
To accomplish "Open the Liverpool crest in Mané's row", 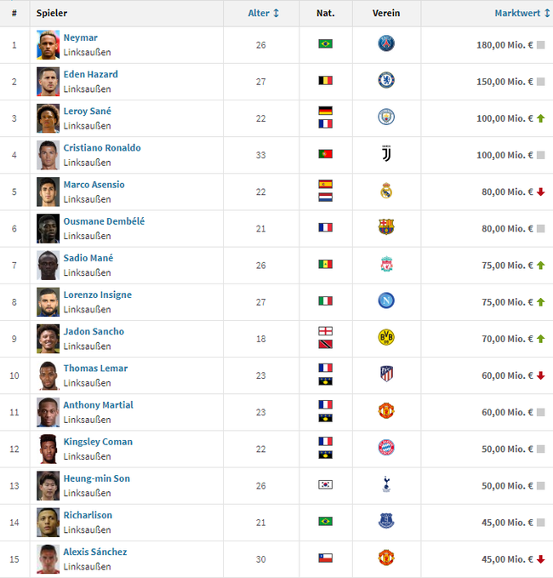I will click(386, 264).
